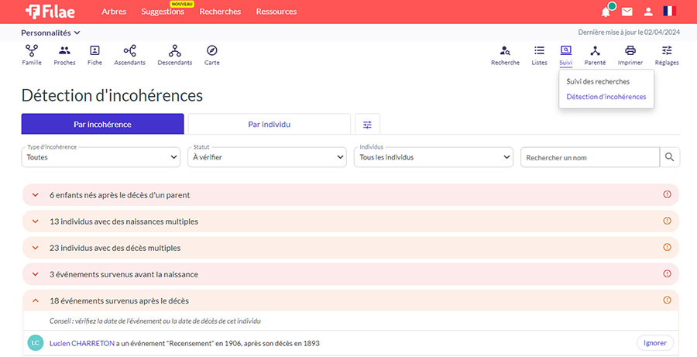
Task: Click the filter sliders icon beside tabs
Action: (x=367, y=124)
